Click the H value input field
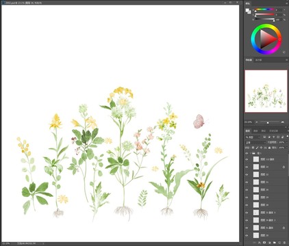Screen dimensions: 289x246 (279, 10)
